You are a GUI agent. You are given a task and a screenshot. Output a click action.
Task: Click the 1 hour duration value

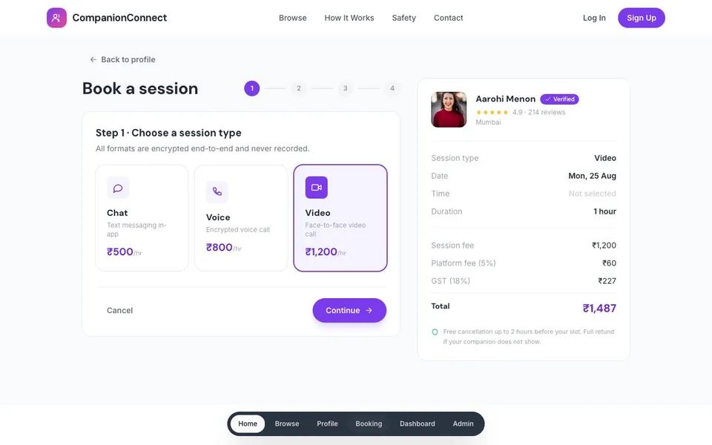point(605,211)
